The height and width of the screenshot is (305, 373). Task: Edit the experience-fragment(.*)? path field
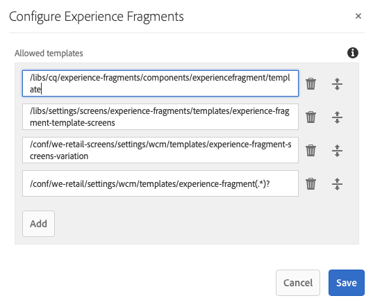160,183
